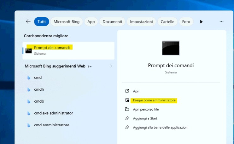This screenshot has height=144, width=234.
Task: Click the Prompt dei comandi title in details pane
Action: pos(171,65)
